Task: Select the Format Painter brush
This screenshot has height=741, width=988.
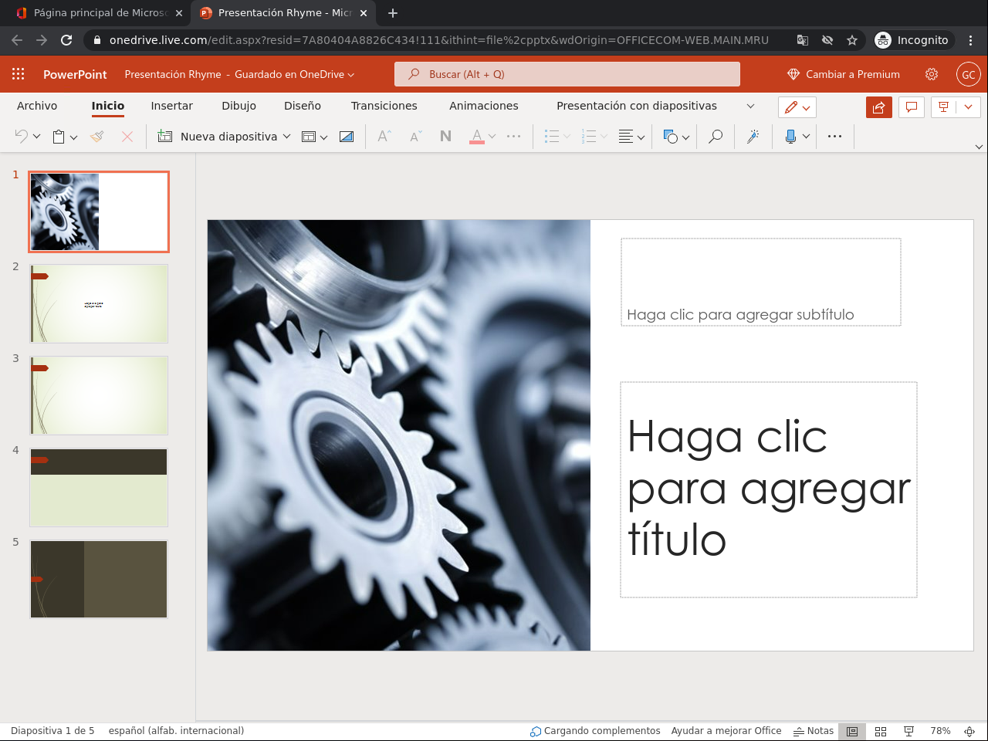Action: point(97,137)
